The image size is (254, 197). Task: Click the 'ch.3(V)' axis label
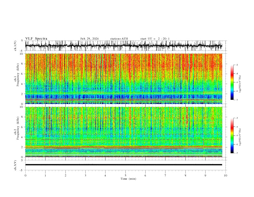click(x=15, y=165)
